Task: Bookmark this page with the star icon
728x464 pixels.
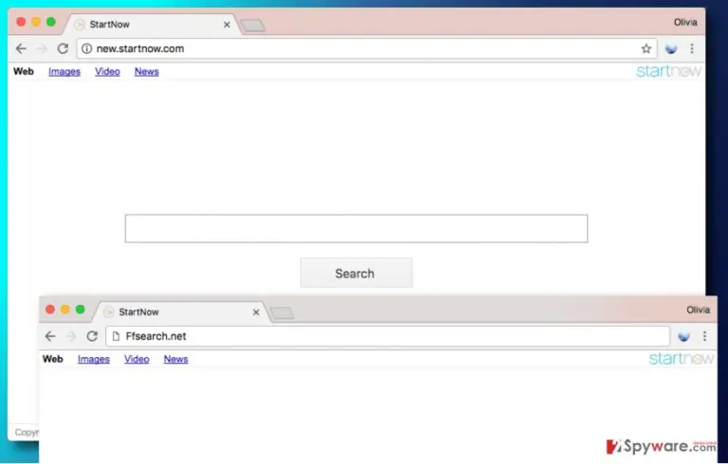Action: coord(646,48)
